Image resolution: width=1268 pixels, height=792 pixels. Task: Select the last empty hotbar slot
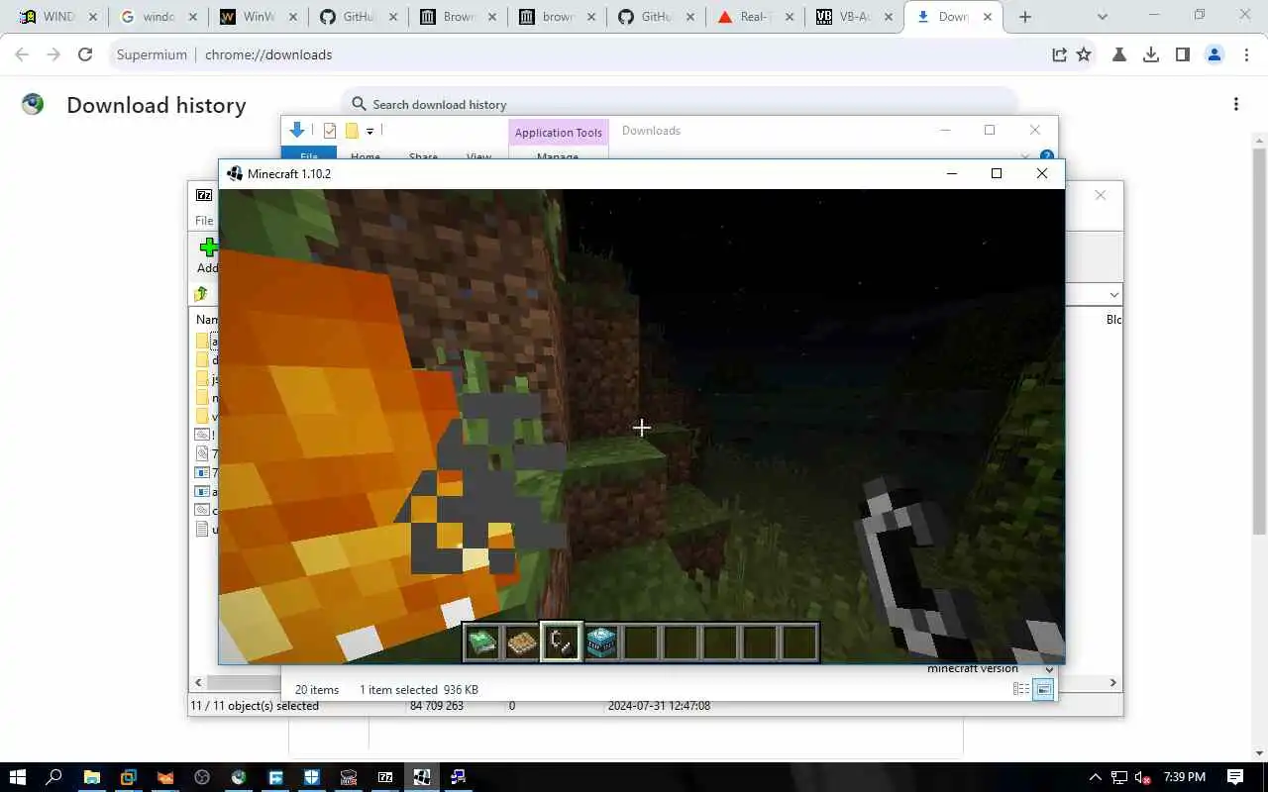pos(799,643)
